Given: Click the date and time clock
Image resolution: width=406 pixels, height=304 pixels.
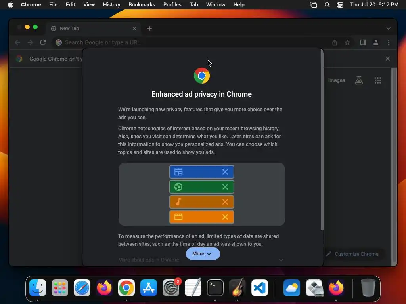Looking at the screenshot, I should pos(374,5).
